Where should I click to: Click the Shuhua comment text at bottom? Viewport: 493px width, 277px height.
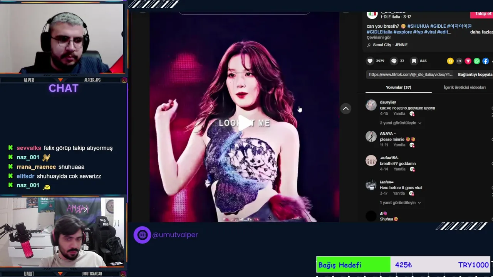tap(389, 219)
